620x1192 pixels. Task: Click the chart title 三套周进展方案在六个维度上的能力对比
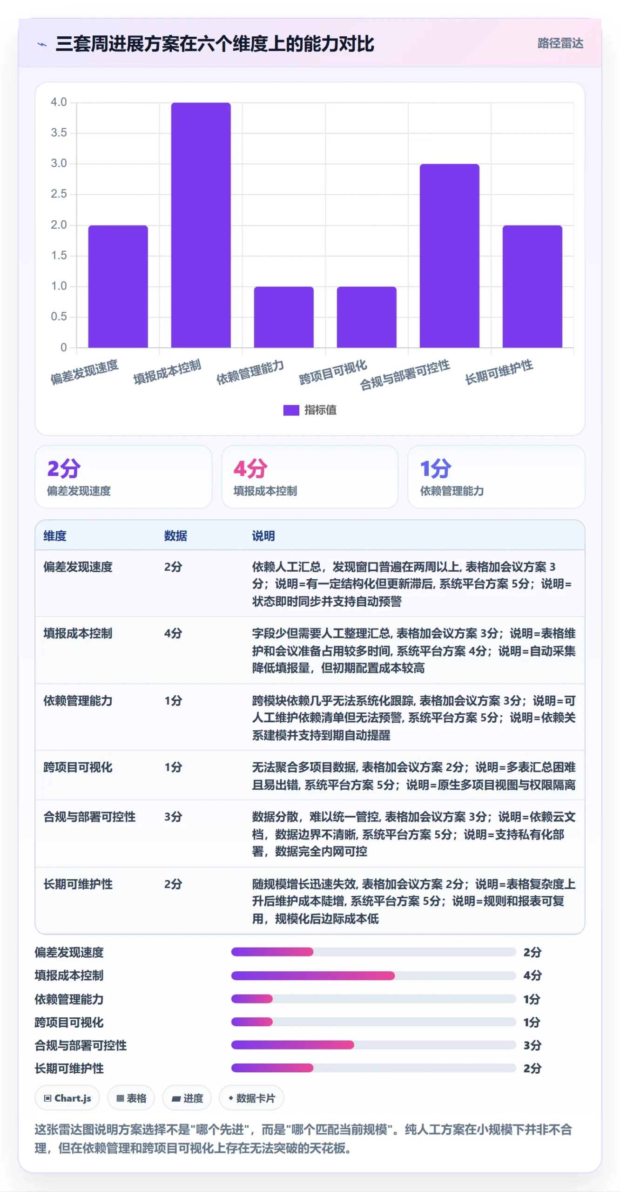click(x=215, y=44)
